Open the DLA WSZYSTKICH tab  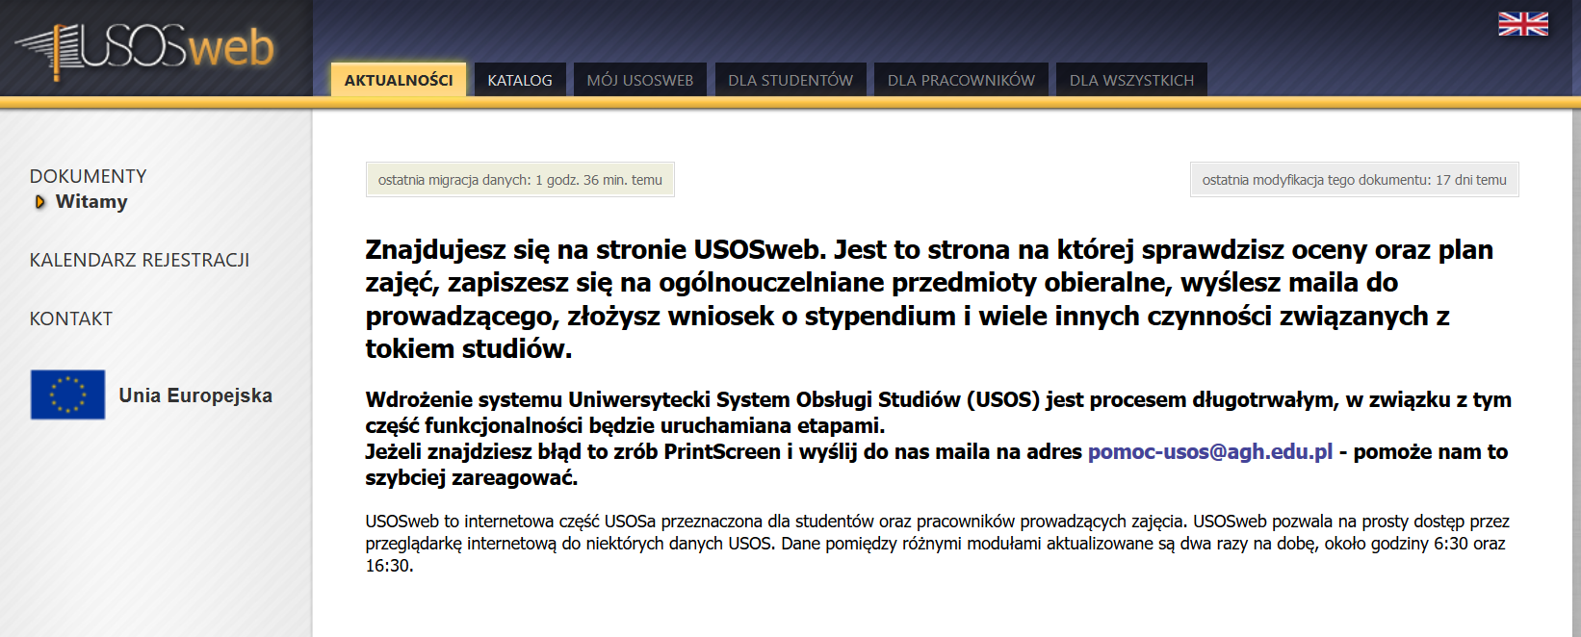(1131, 80)
